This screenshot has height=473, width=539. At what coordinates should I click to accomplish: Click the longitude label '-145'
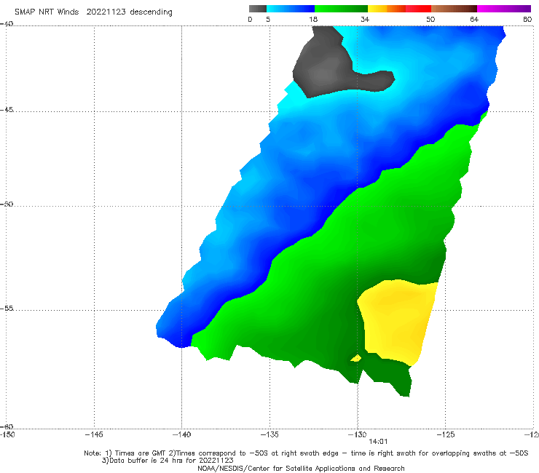point(94,434)
